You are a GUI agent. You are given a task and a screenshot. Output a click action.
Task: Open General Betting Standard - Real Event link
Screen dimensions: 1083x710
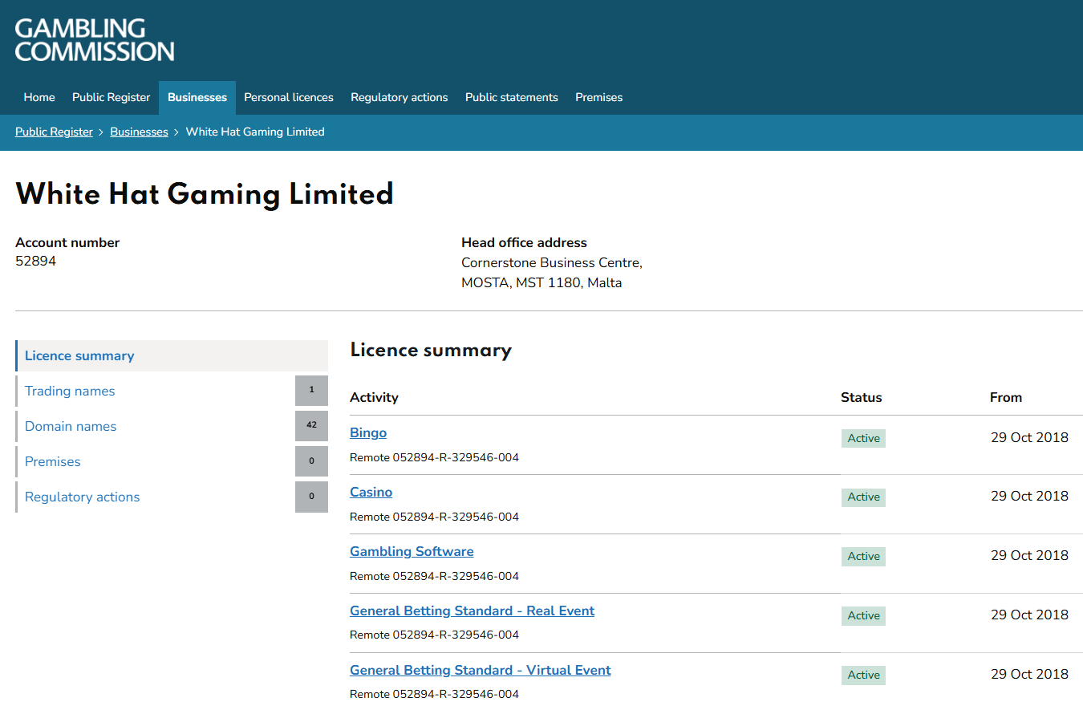coord(473,611)
